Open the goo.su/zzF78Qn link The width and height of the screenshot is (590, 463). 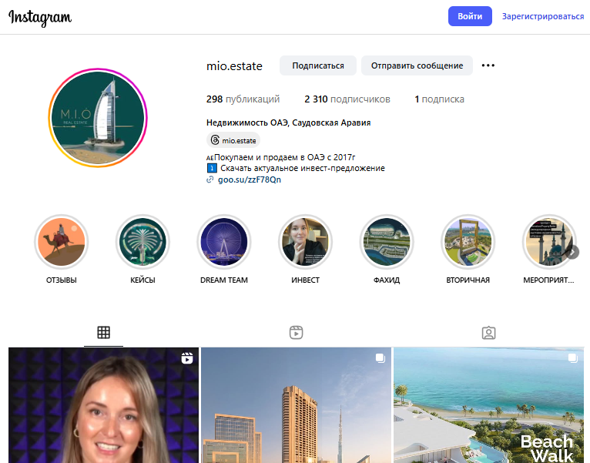click(x=250, y=179)
